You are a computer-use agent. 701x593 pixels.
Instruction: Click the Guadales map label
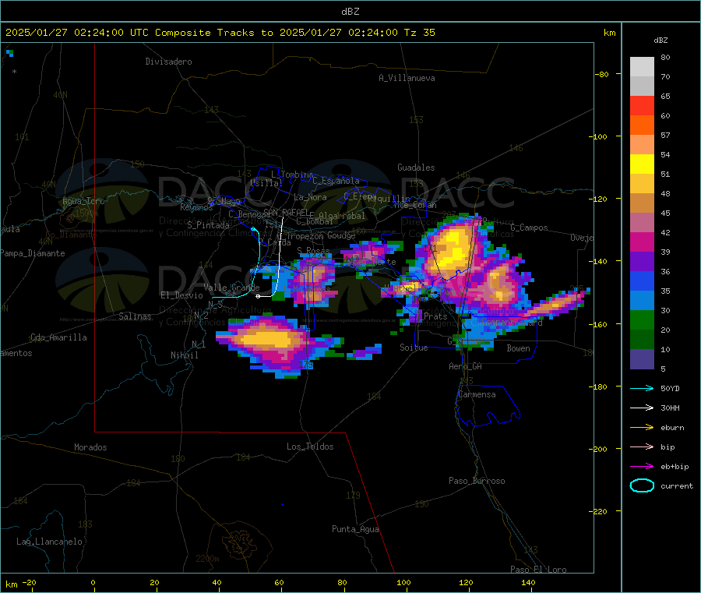416,168
